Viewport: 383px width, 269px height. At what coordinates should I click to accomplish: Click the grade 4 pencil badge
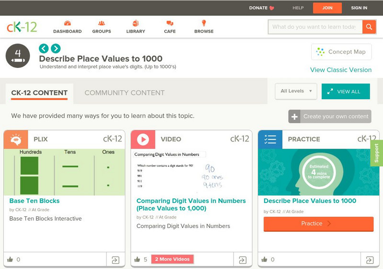pos(18,56)
